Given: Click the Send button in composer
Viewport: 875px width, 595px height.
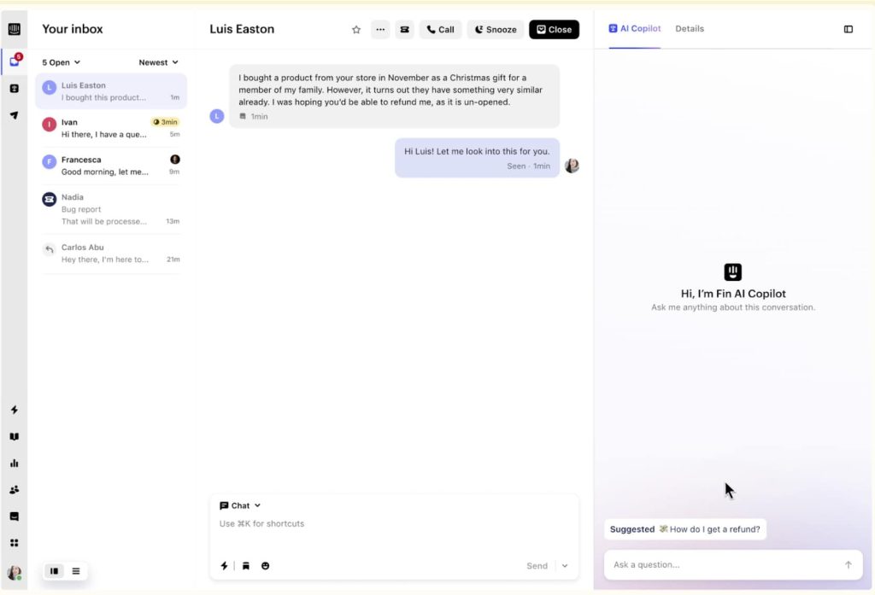Looking at the screenshot, I should (x=537, y=566).
